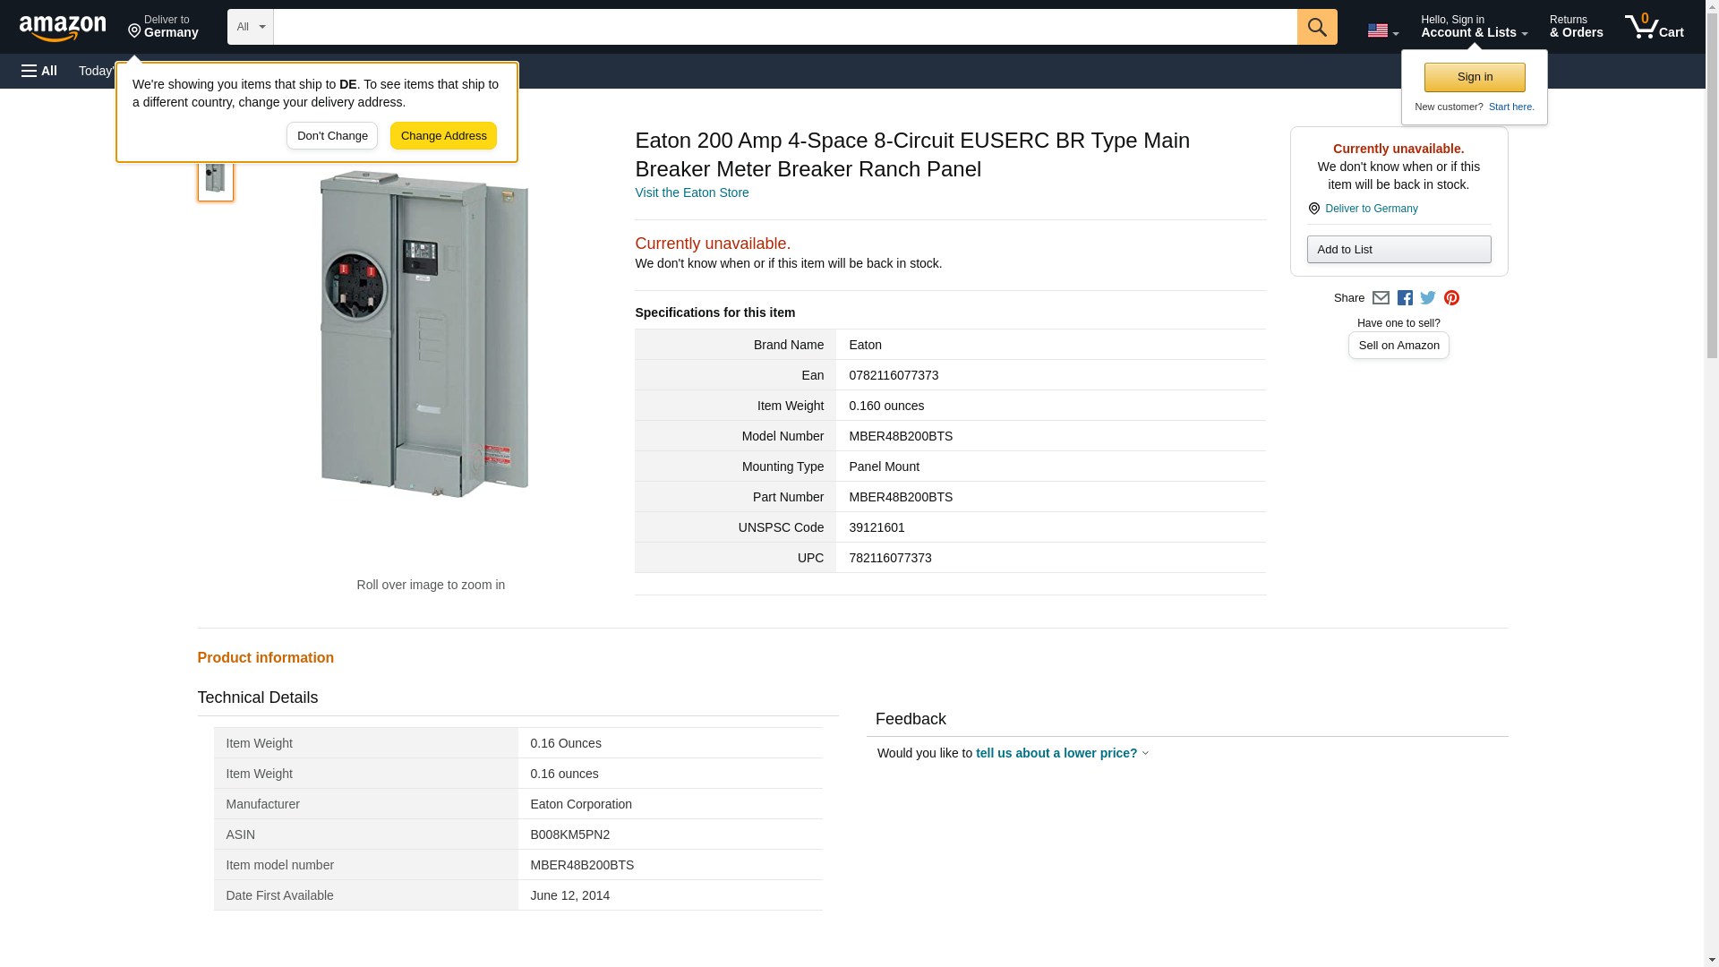Share product on Pinterest icon
Viewport: 1719px width, 967px height.
pos(1451,298)
